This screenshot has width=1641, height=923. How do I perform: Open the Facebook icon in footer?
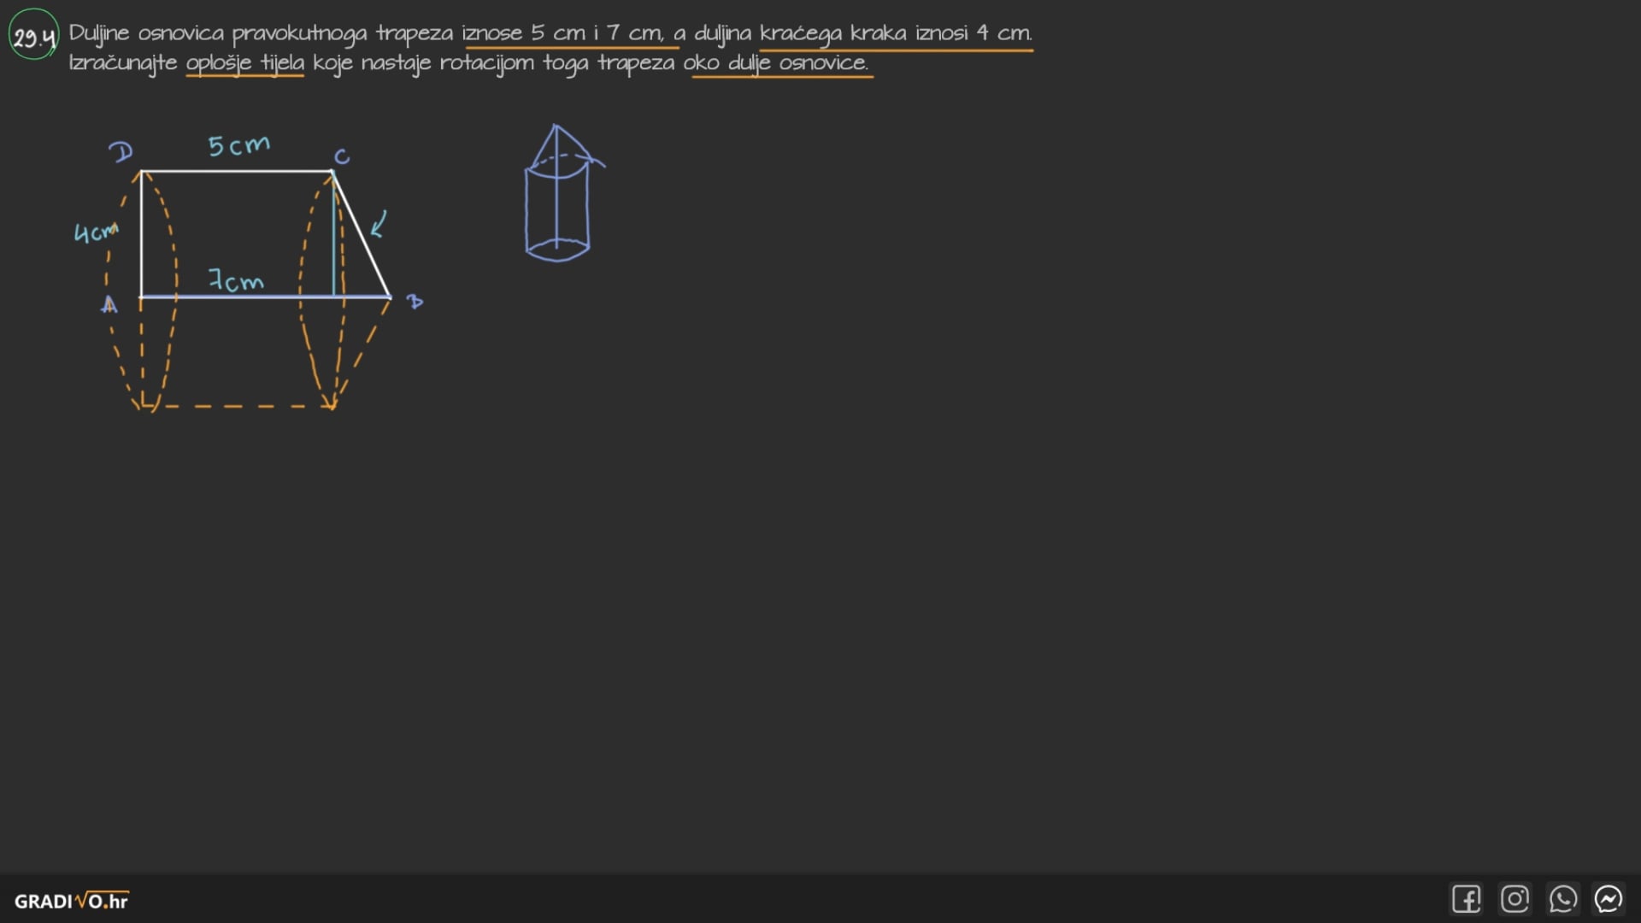[1466, 899]
